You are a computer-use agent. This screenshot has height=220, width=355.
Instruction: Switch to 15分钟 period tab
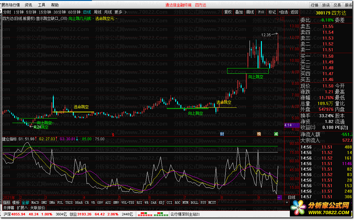[45, 12]
